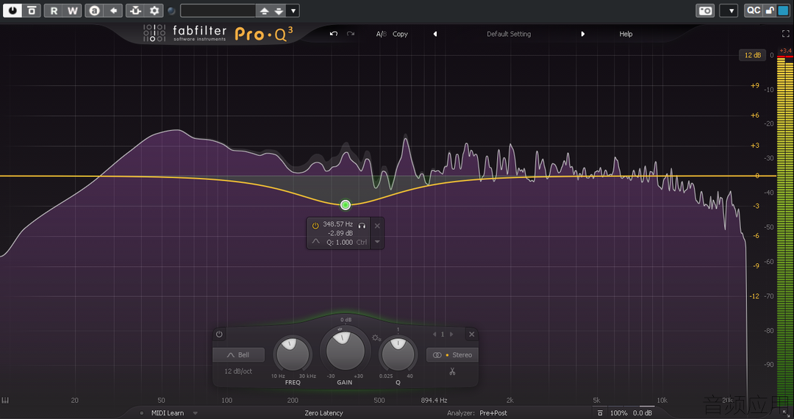Click the +3.4 peak level readout
794x419 pixels.
(x=785, y=51)
